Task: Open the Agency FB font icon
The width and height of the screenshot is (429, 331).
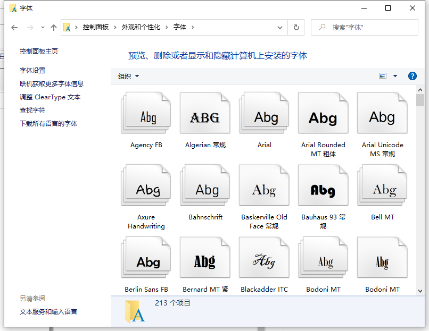Action: (146, 113)
